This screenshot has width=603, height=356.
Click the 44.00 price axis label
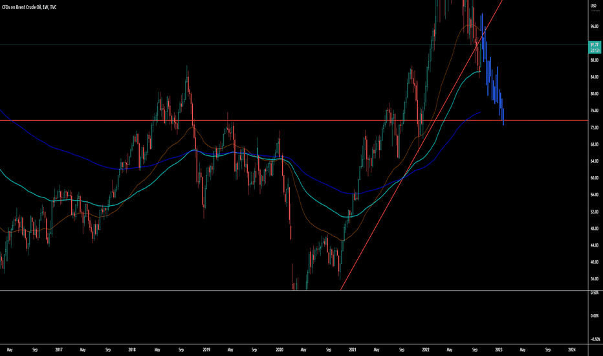(595, 245)
